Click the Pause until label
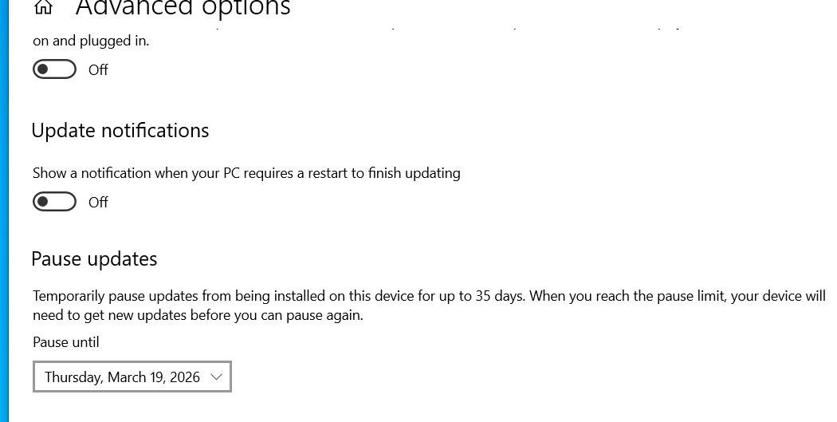Screen dimensions: 837x422 [x=66, y=342]
